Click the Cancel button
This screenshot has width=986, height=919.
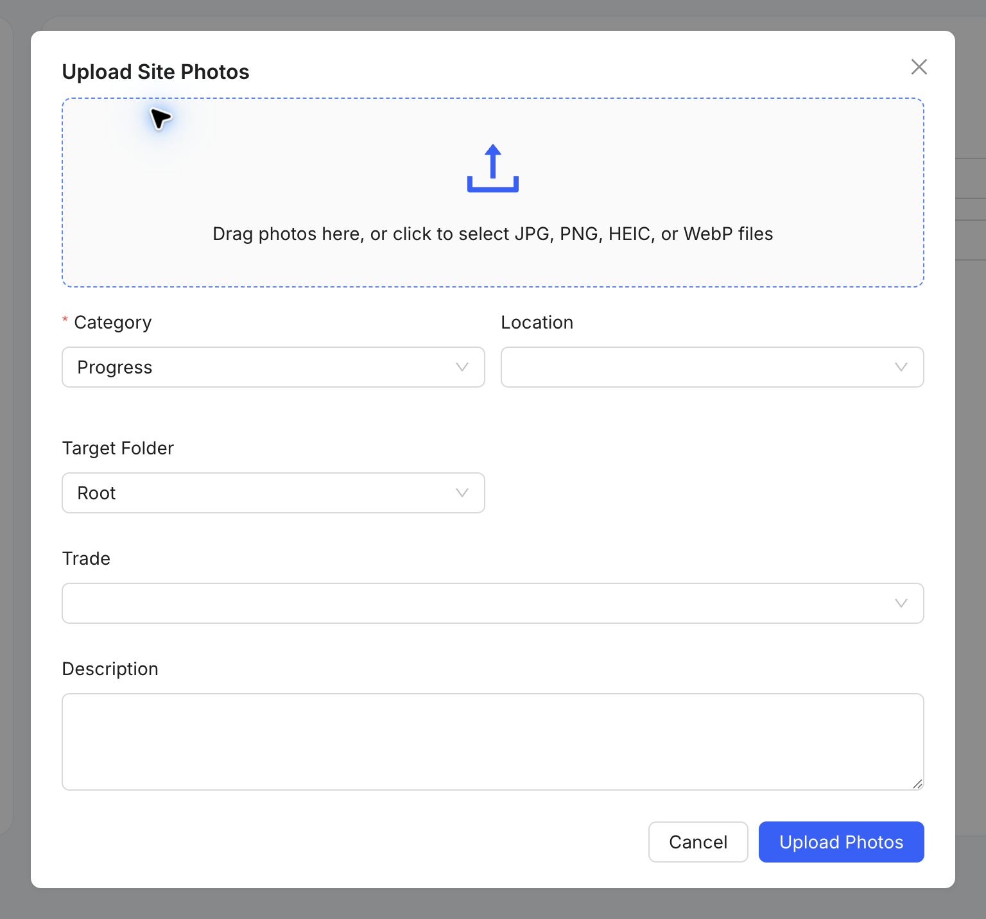(x=698, y=842)
